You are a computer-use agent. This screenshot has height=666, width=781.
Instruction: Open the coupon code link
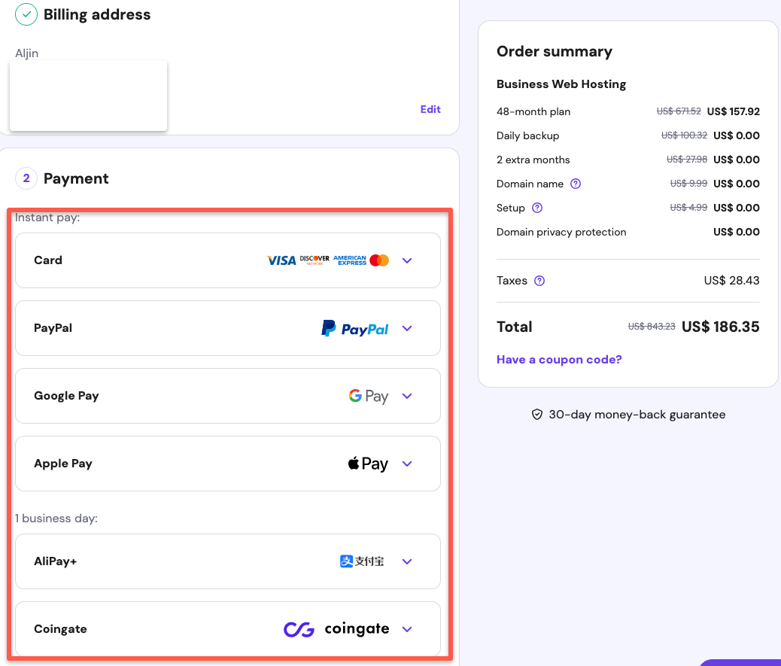point(559,359)
